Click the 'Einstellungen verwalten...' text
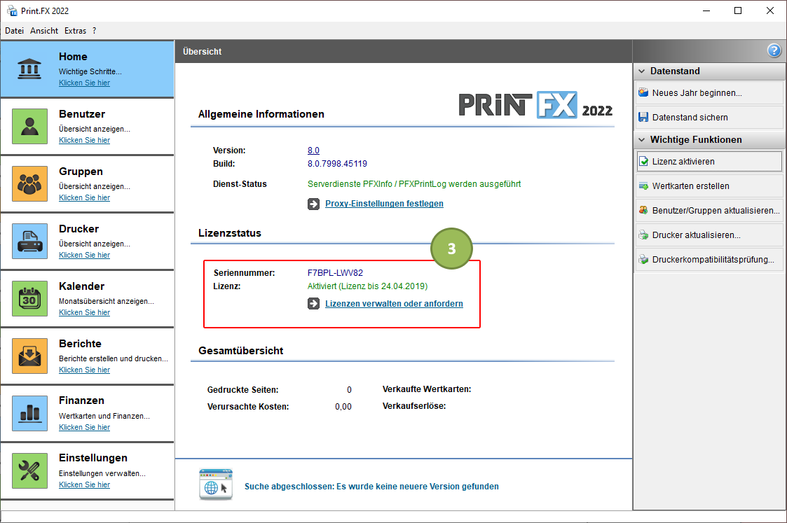Image resolution: width=787 pixels, height=523 pixels. click(102, 473)
